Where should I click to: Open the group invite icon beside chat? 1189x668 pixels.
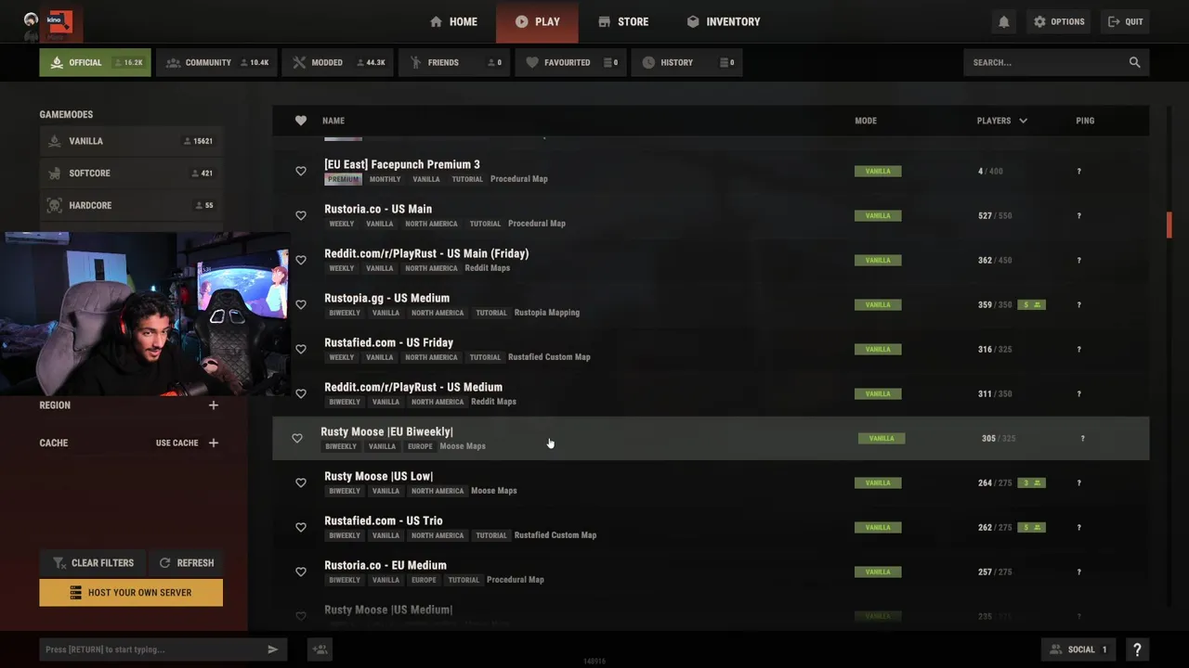[320, 649]
